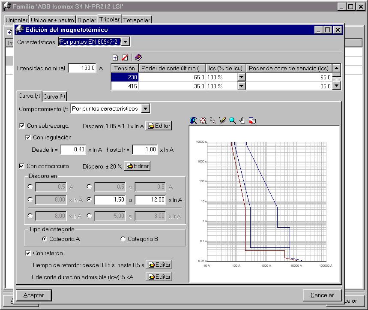
Task: Select the 5.00 a 8.00 x Ir A range radio
Action: pos(89,216)
